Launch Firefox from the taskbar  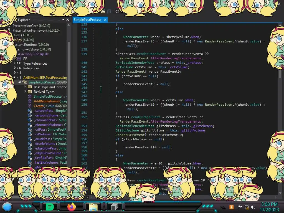[x=71, y=207]
